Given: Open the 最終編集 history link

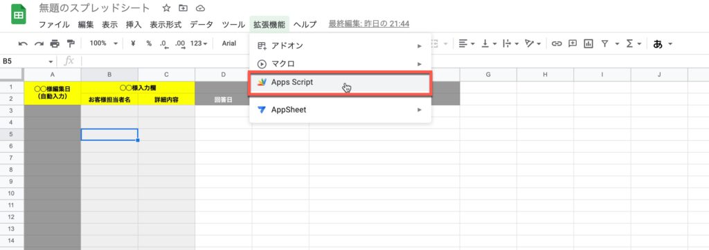Looking at the screenshot, I should tap(369, 24).
